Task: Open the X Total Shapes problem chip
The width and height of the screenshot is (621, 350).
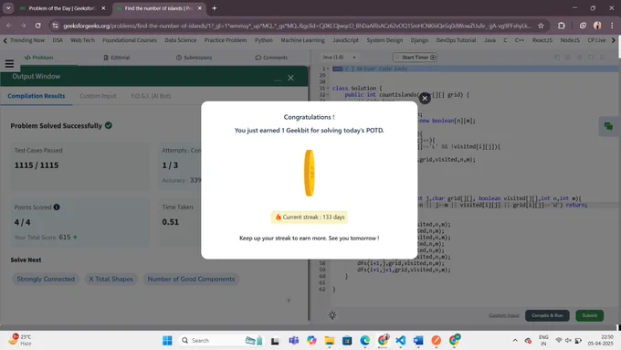Action: [x=111, y=279]
